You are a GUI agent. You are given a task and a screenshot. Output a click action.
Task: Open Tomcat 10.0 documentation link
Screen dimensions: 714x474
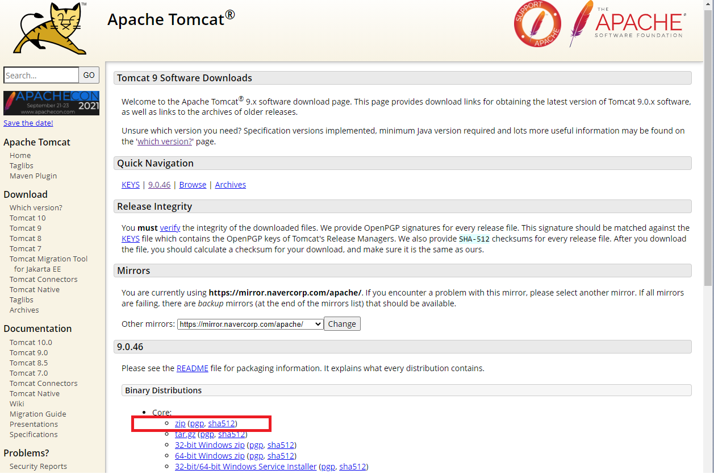(31, 342)
